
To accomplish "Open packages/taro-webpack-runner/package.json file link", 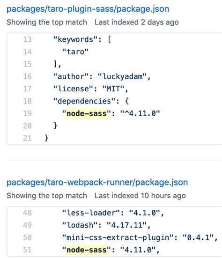I will [97, 183].
